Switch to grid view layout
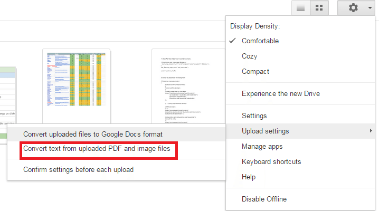This screenshot has width=379, height=211. (319, 8)
